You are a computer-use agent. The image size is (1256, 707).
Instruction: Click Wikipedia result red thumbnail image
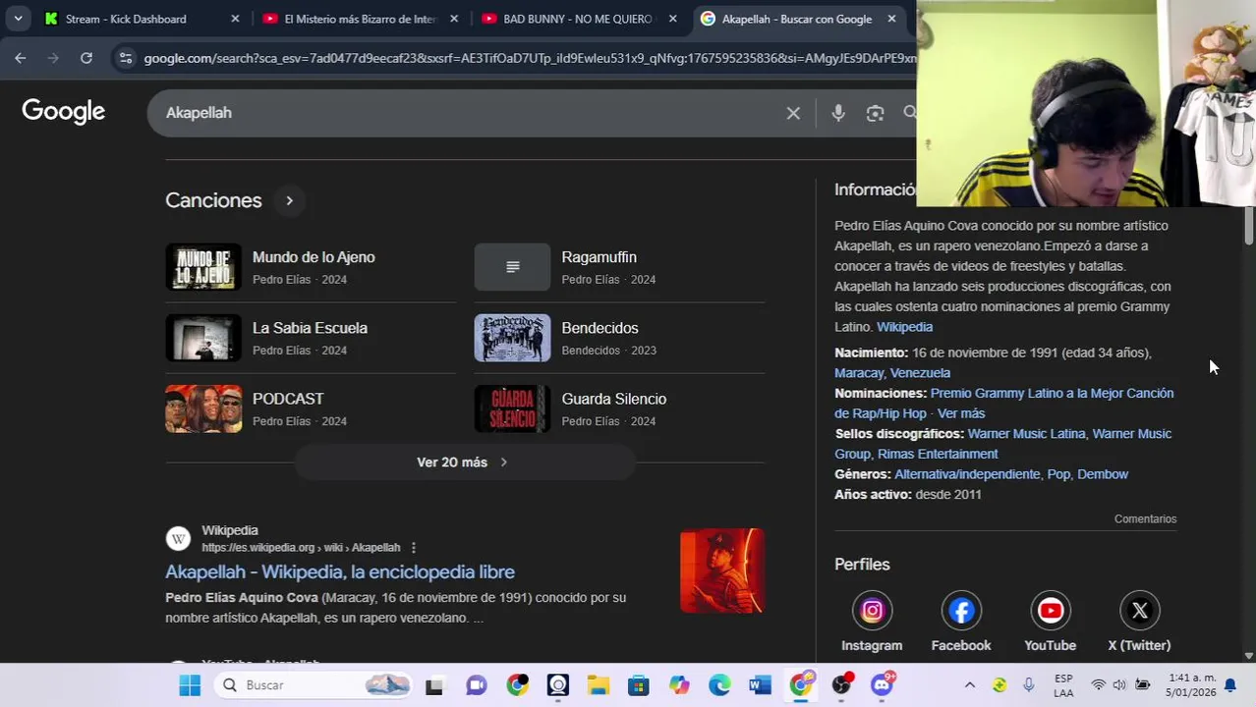click(x=722, y=571)
